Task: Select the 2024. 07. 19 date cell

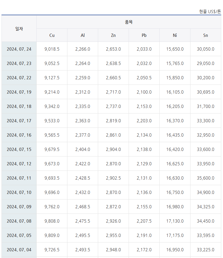Action: (19, 92)
